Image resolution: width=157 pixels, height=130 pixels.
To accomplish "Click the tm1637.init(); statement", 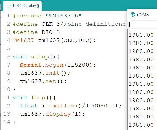I will [45, 73].
